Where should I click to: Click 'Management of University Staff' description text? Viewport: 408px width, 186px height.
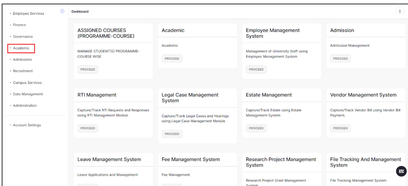click(277, 54)
